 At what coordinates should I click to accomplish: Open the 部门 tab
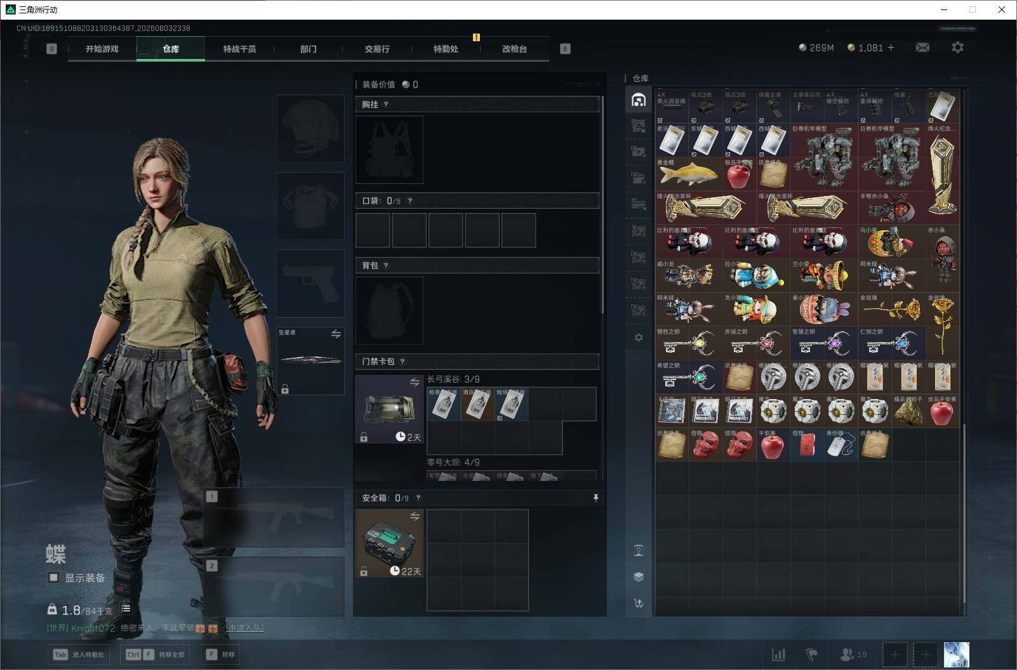pyautogui.click(x=309, y=49)
